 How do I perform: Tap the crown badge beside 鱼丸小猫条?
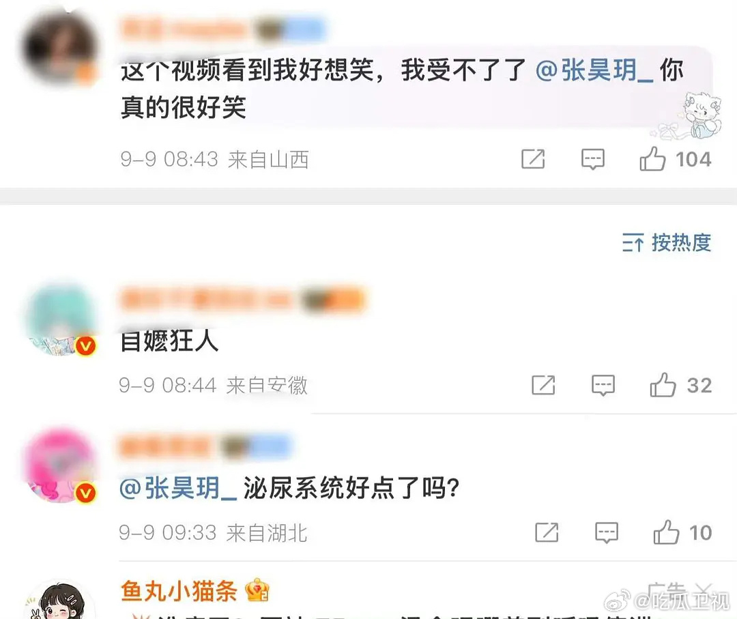click(x=257, y=590)
